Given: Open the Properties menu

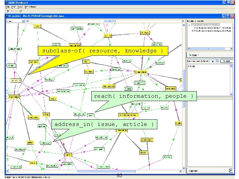Looking at the screenshot, I should click(x=31, y=7).
